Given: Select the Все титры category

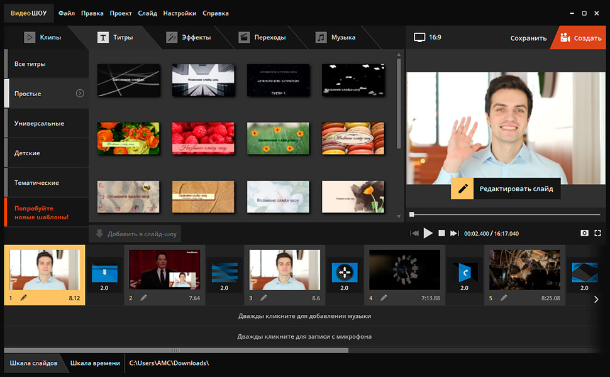Looking at the screenshot, I should click(x=47, y=63).
